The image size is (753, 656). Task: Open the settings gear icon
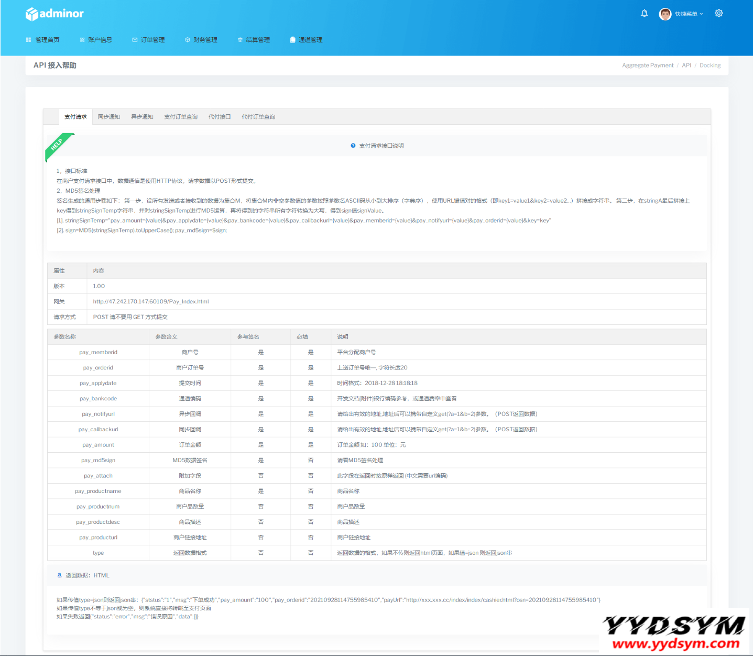point(718,14)
